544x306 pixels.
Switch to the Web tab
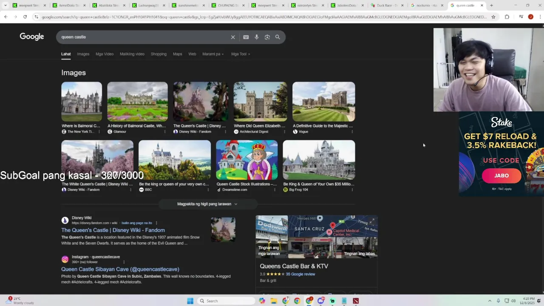pyautogui.click(x=192, y=54)
